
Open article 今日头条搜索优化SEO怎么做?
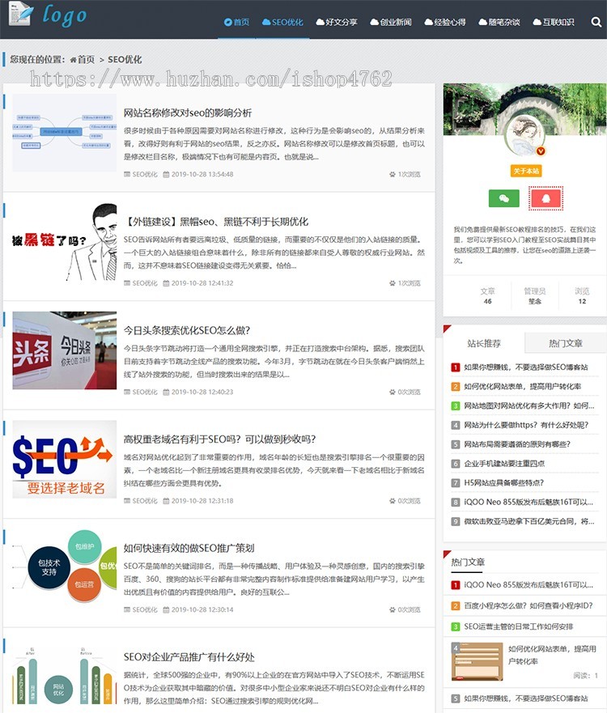[186, 330]
